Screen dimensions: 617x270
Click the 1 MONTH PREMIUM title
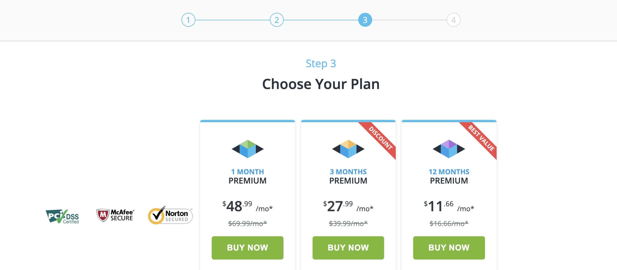pyautogui.click(x=247, y=176)
